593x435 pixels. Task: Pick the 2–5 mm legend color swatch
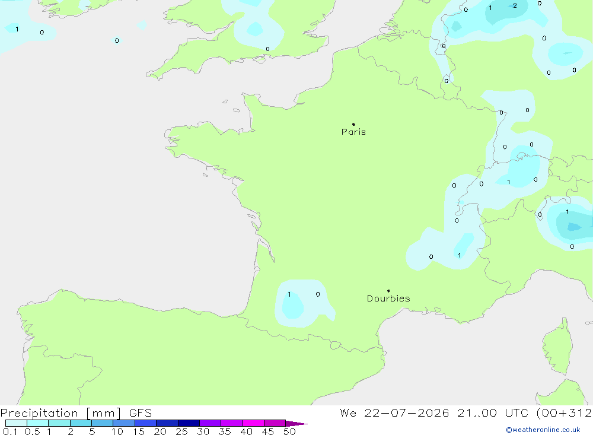coord(81,423)
